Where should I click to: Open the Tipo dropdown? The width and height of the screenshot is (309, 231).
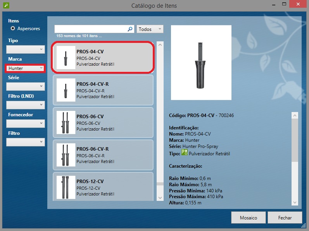click(x=26, y=49)
